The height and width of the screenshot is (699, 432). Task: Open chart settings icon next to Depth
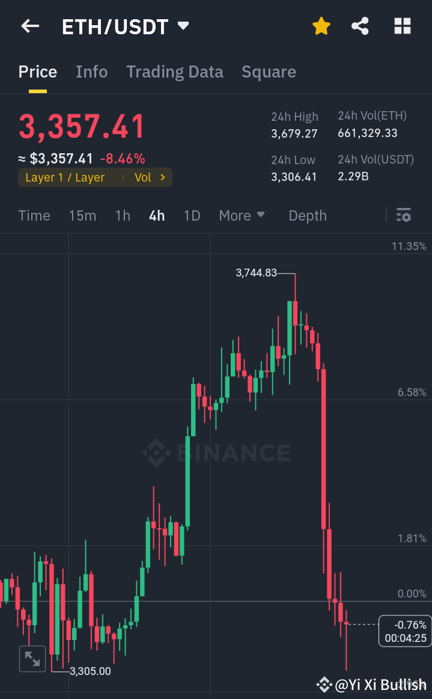click(x=403, y=215)
